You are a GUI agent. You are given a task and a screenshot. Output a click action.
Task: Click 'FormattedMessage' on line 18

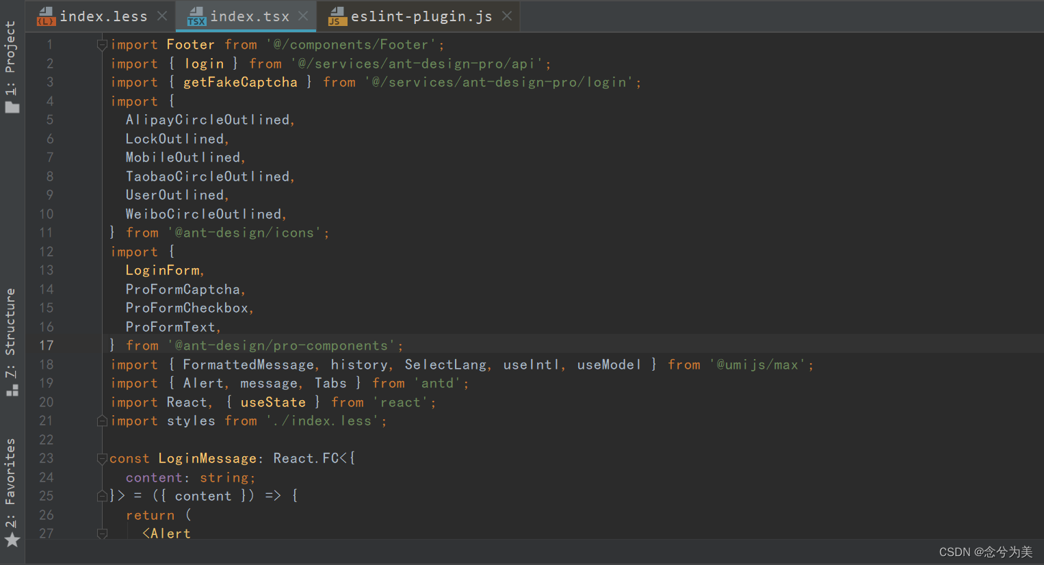(x=248, y=365)
